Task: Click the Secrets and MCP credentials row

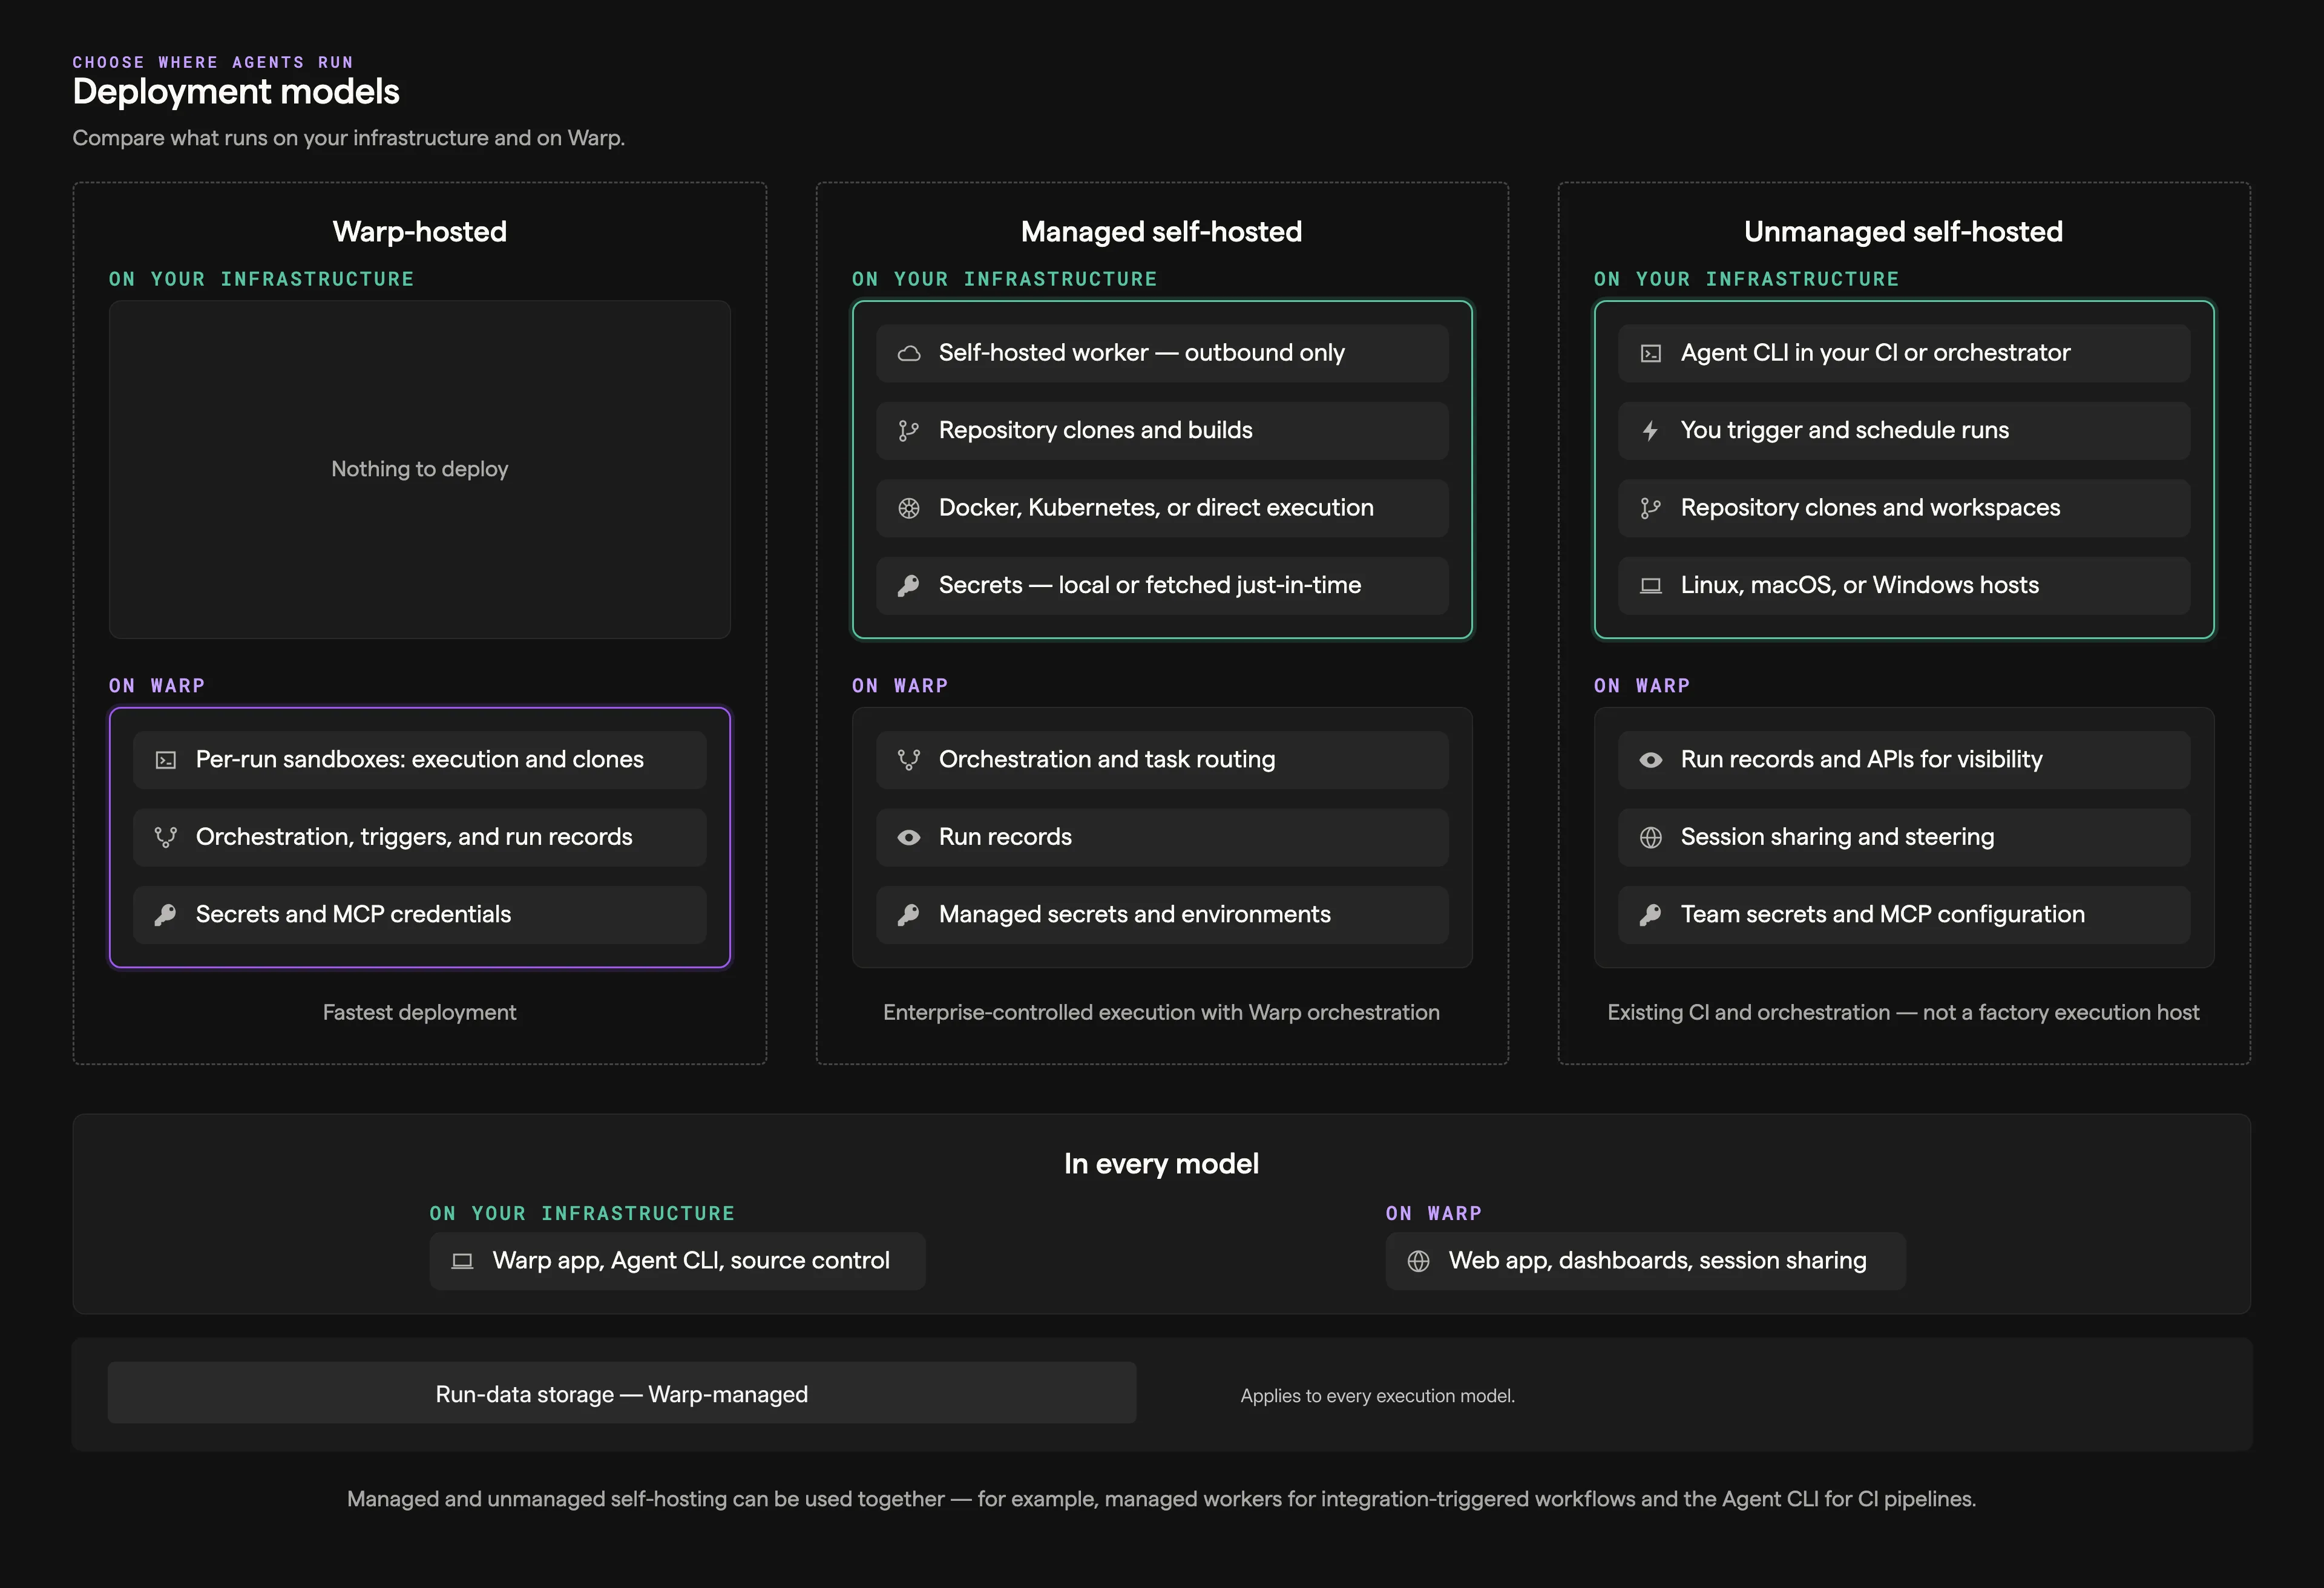Action: [419, 915]
